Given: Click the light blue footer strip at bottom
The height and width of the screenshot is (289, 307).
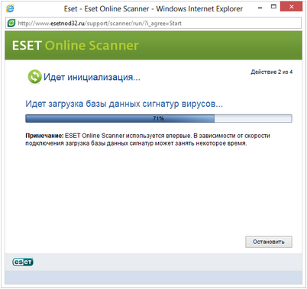Looking at the screenshot, I should click(153, 278).
